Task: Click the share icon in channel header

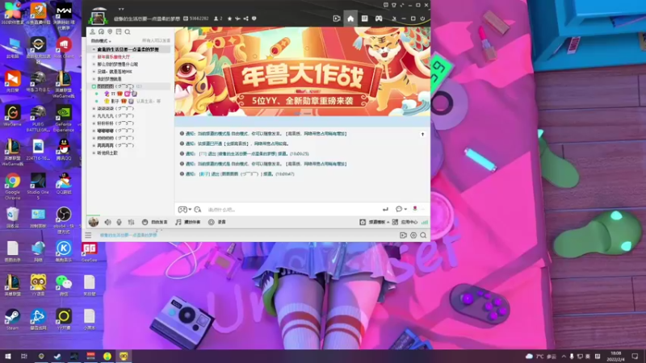Action: click(x=246, y=19)
